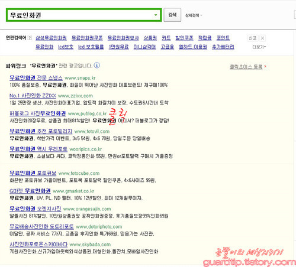Click the search box containing 무료인화권
The height and width of the screenshot is (267, 296).
tap(83, 15)
